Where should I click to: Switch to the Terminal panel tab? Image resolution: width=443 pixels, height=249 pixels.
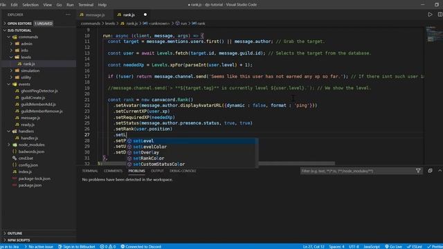click(90, 171)
